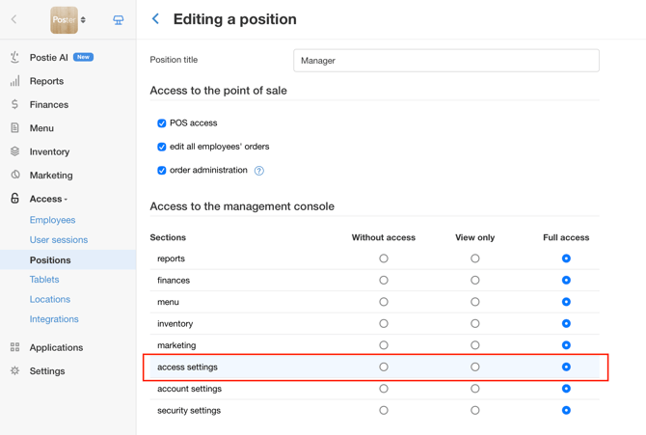The width and height of the screenshot is (646, 435).
Task: Set inventory to Without access
Action: tap(384, 324)
